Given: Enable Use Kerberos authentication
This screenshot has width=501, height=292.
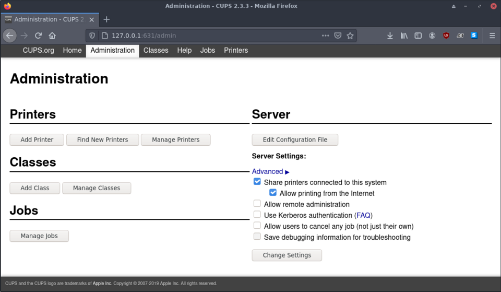Looking at the screenshot, I should [x=257, y=214].
